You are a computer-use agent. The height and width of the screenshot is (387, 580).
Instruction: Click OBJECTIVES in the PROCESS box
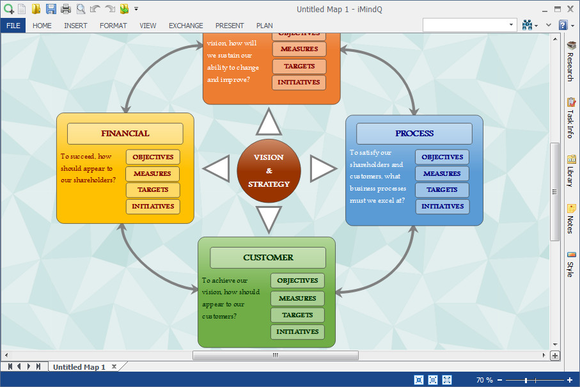pyautogui.click(x=442, y=157)
